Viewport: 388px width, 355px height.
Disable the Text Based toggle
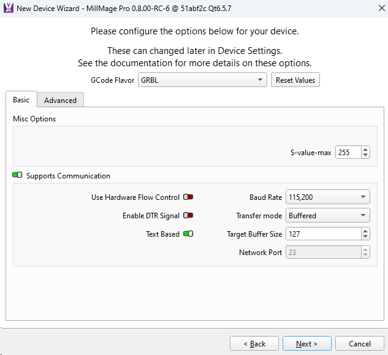pyautogui.click(x=188, y=234)
